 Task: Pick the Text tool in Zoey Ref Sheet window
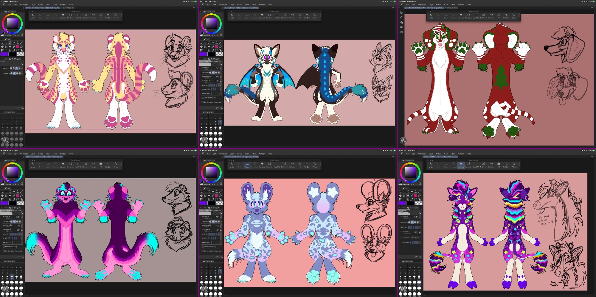click(x=217, y=43)
